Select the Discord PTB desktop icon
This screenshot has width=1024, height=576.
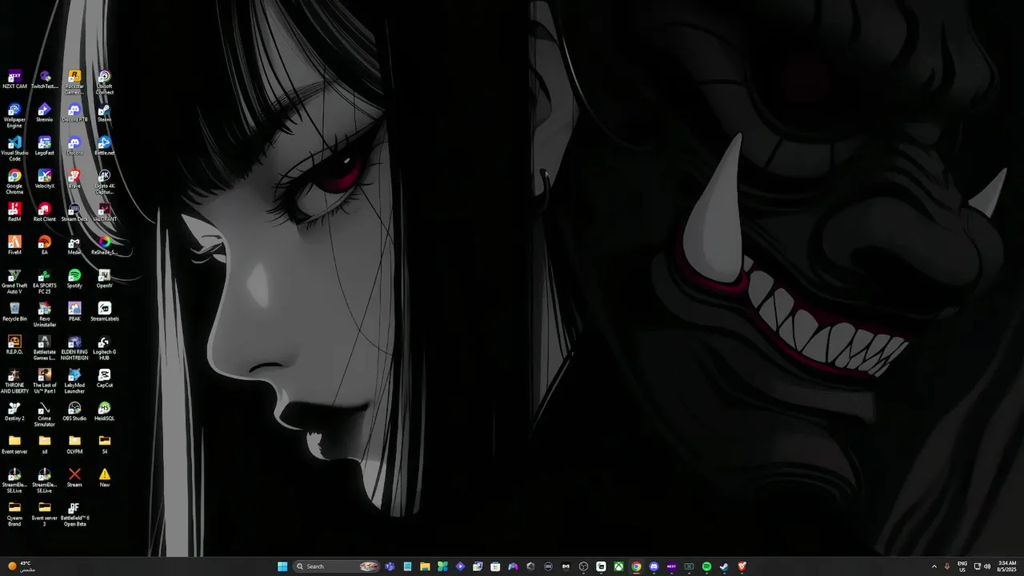click(x=74, y=113)
